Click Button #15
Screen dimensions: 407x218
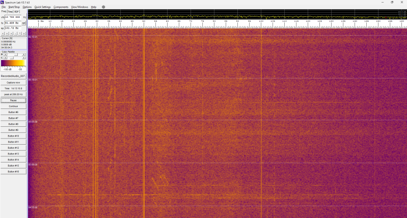coord(13,166)
